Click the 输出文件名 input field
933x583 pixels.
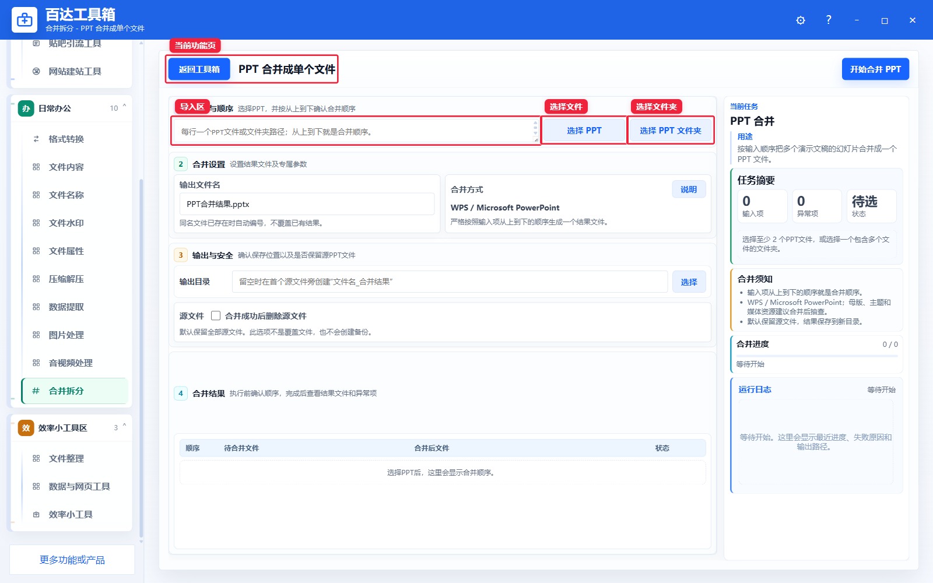(x=307, y=204)
